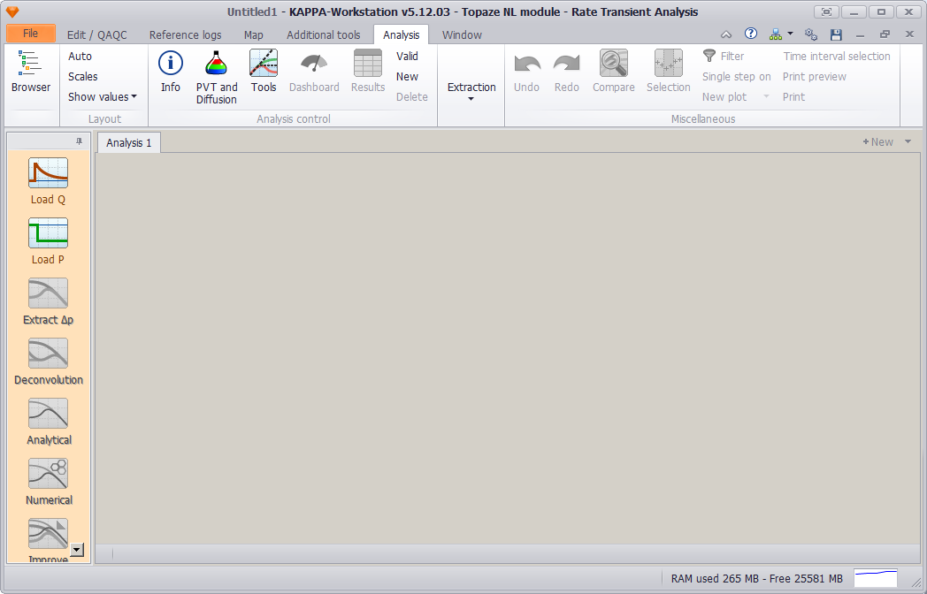
Task: Click the memory usage graph in status bar
Action: click(x=876, y=578)
